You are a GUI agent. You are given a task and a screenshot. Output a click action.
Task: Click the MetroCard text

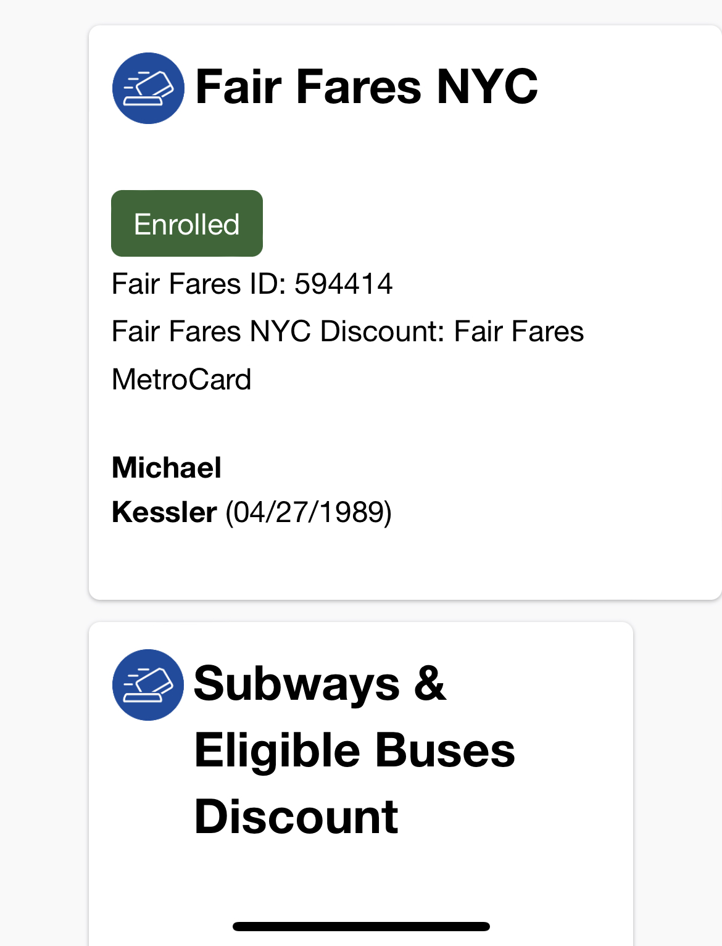tap(181, 380)
